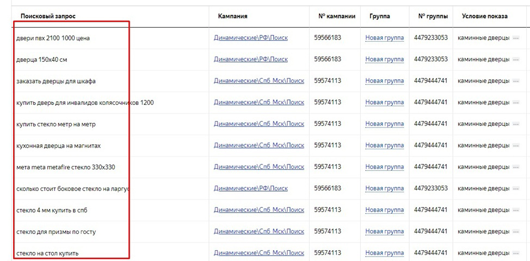Expand ellipsis for 'дверь для инвалидов колясочников' row
Viewport: 530px width, 261px height.
click(x=516, y=103)
